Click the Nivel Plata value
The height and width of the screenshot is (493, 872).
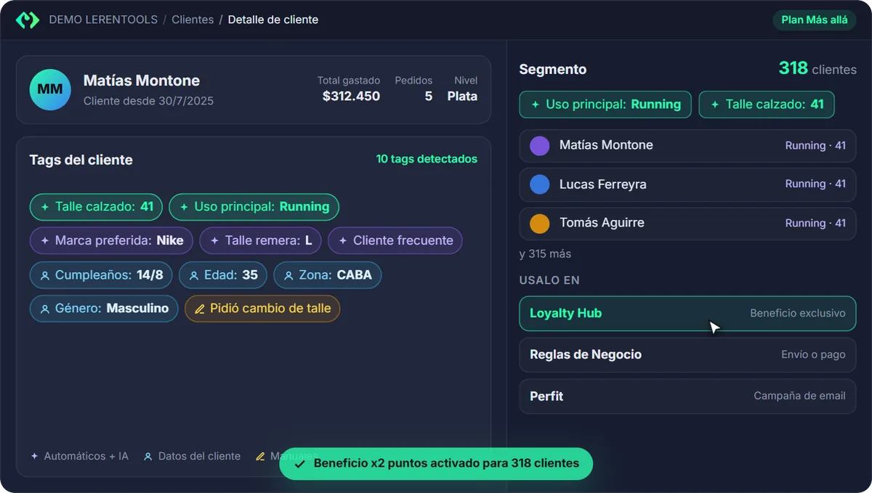[462, 96]
